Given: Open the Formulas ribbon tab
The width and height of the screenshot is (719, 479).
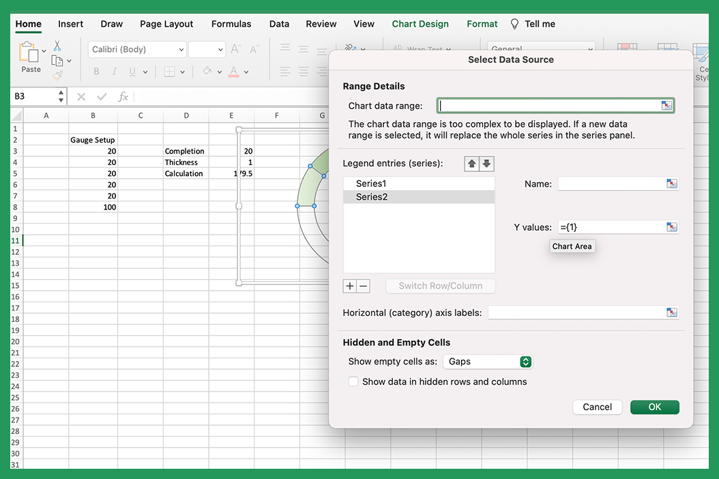Looking at the screenshot, I should (231, 24).
